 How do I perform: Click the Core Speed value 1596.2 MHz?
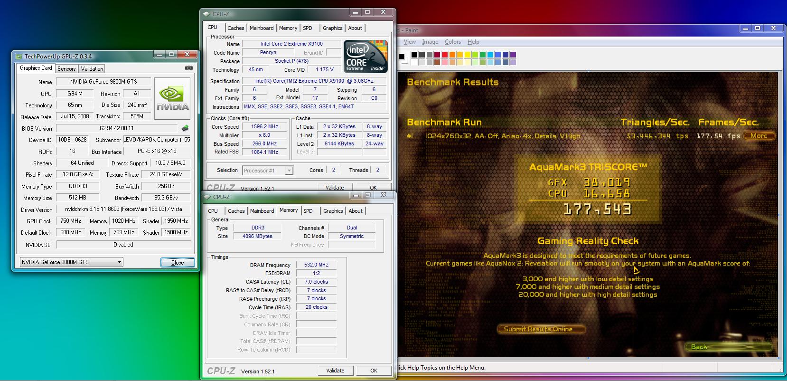(x=264, y=127)
